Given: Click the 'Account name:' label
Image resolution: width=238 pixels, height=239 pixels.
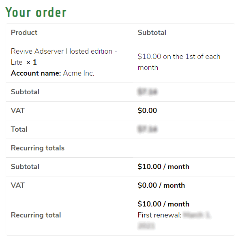Looking at the screenshot, I should [x=36, y=73].
